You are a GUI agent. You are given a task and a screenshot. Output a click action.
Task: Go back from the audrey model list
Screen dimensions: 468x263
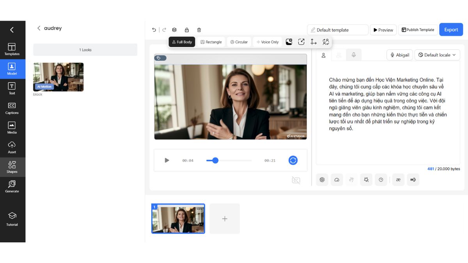(x=39, y=28)
